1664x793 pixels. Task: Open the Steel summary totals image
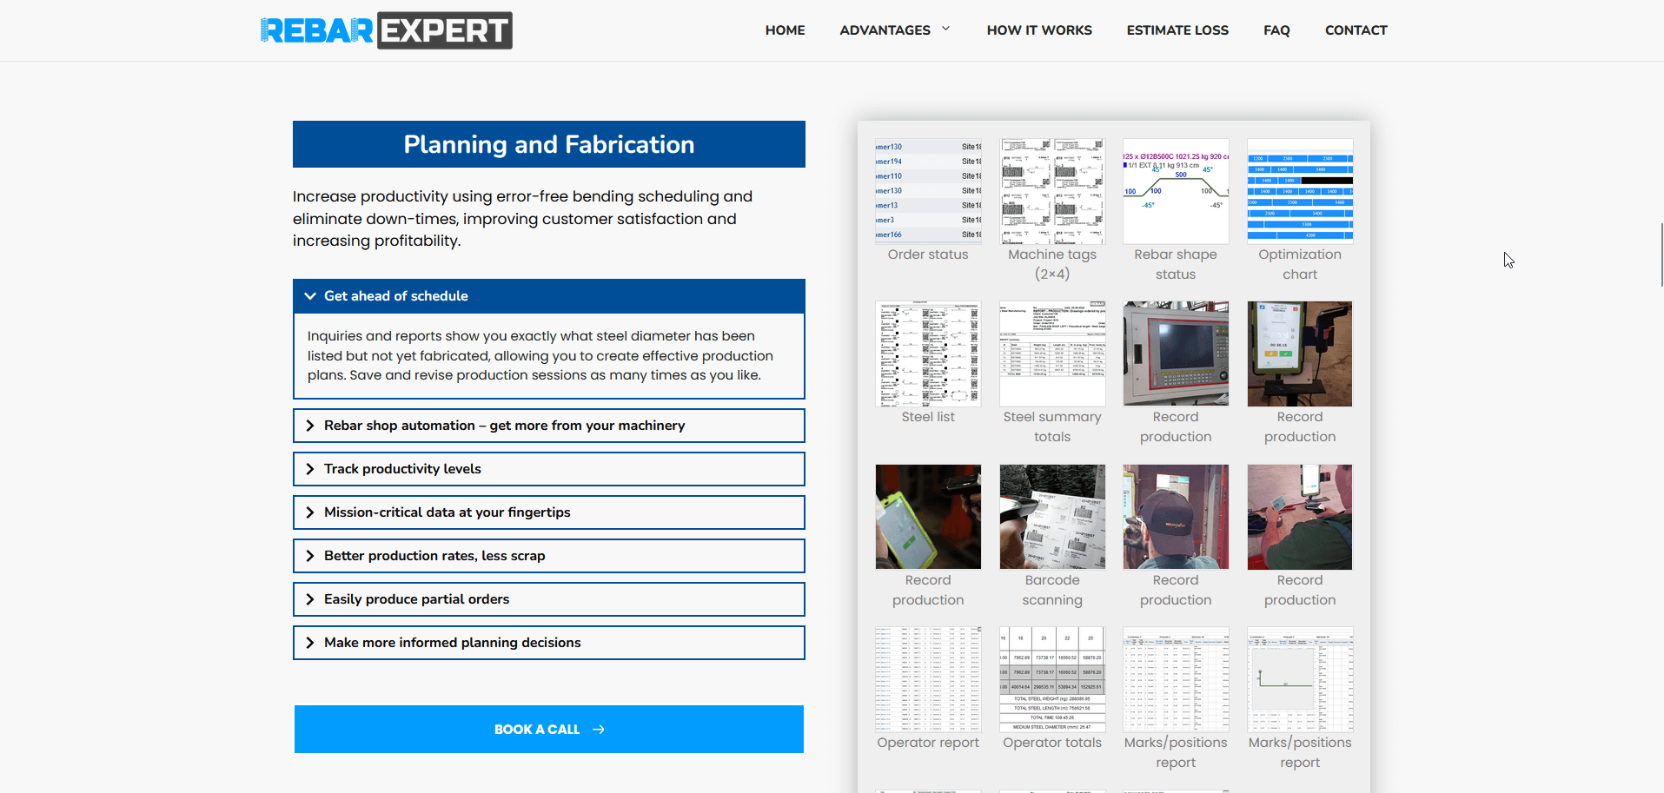click(1052, 354)
